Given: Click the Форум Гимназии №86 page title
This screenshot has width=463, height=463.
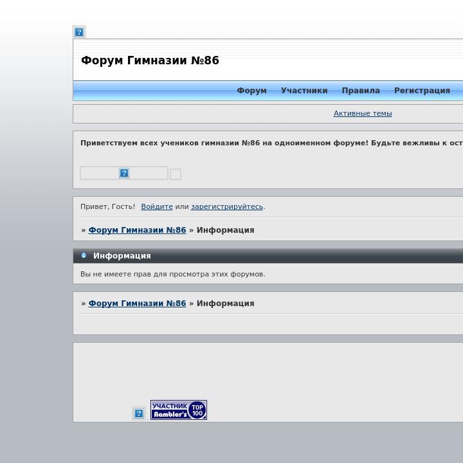Looking at the screenshot, I should point(150,60).
